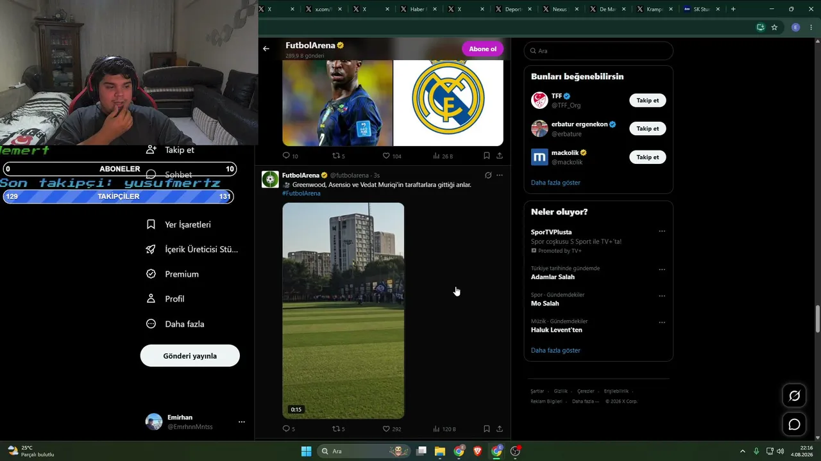Image resolution: width=821 pixels, height=461 pixels.
Task: Like the post with 292 likes
Action: 386,429
